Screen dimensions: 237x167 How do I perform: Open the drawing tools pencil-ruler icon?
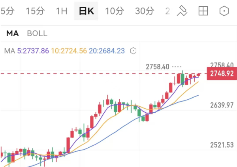182,11
